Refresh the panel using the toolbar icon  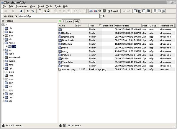coord(33,11)
